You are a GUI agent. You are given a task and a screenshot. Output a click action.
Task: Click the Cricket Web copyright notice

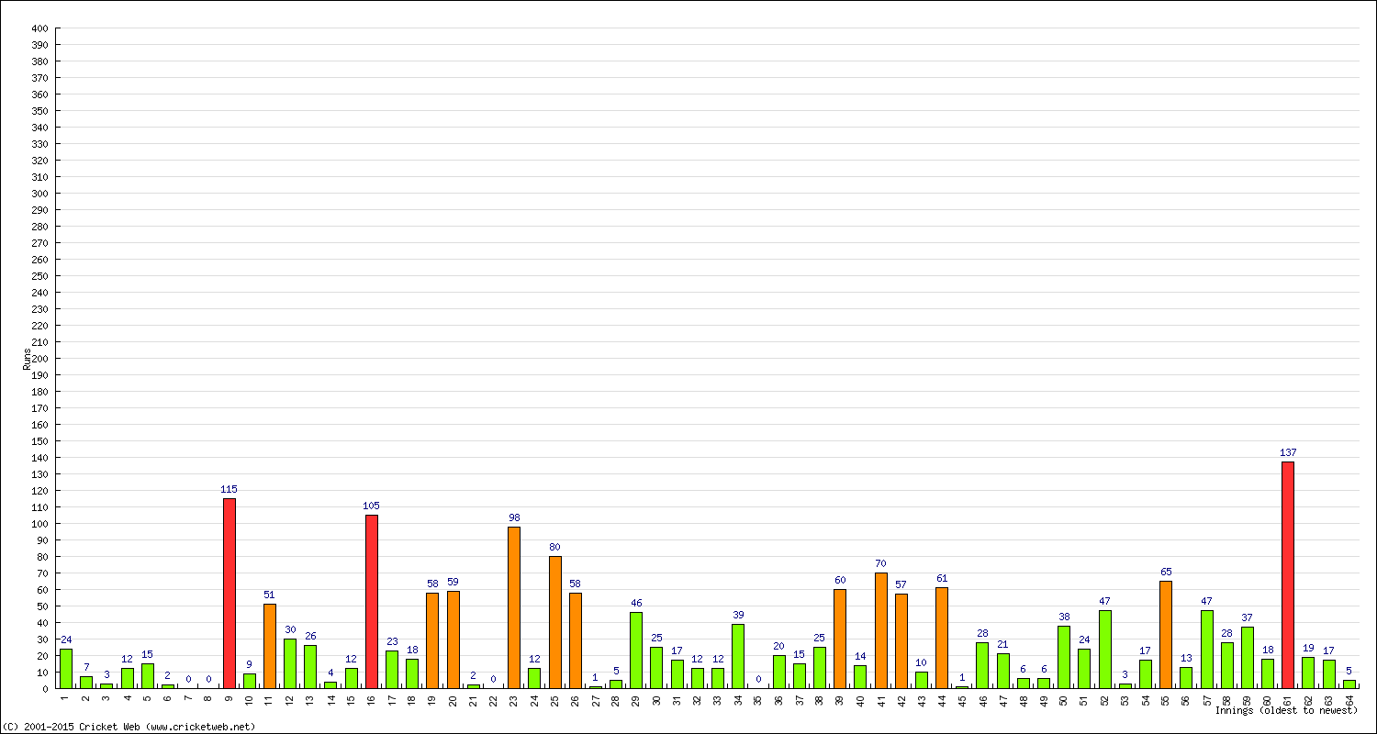[129, 727]
